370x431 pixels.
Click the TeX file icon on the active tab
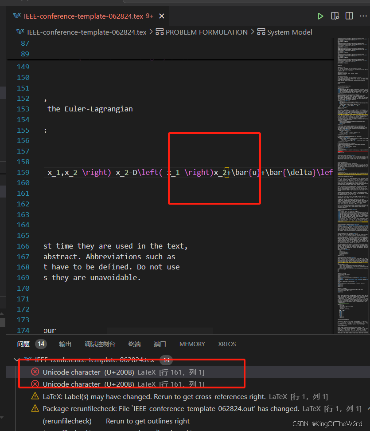(16, 16)
